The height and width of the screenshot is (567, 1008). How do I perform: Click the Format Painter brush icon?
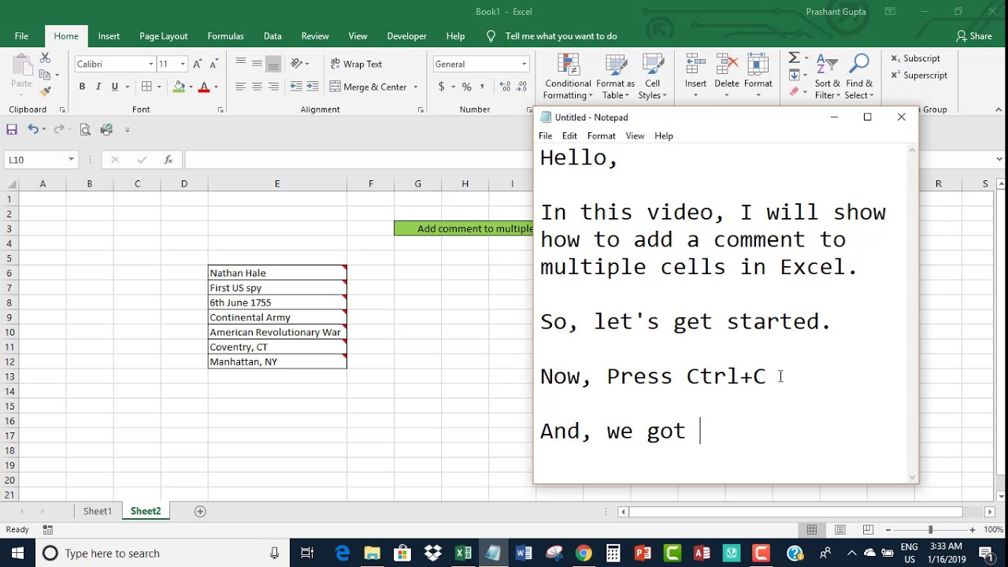tap(45, 91)
